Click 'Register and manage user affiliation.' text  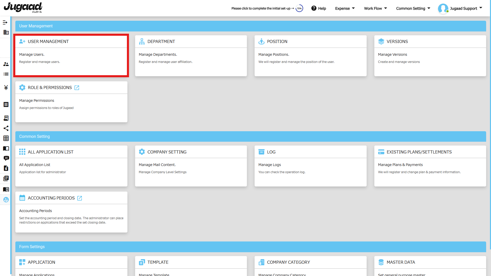[166, 62]
